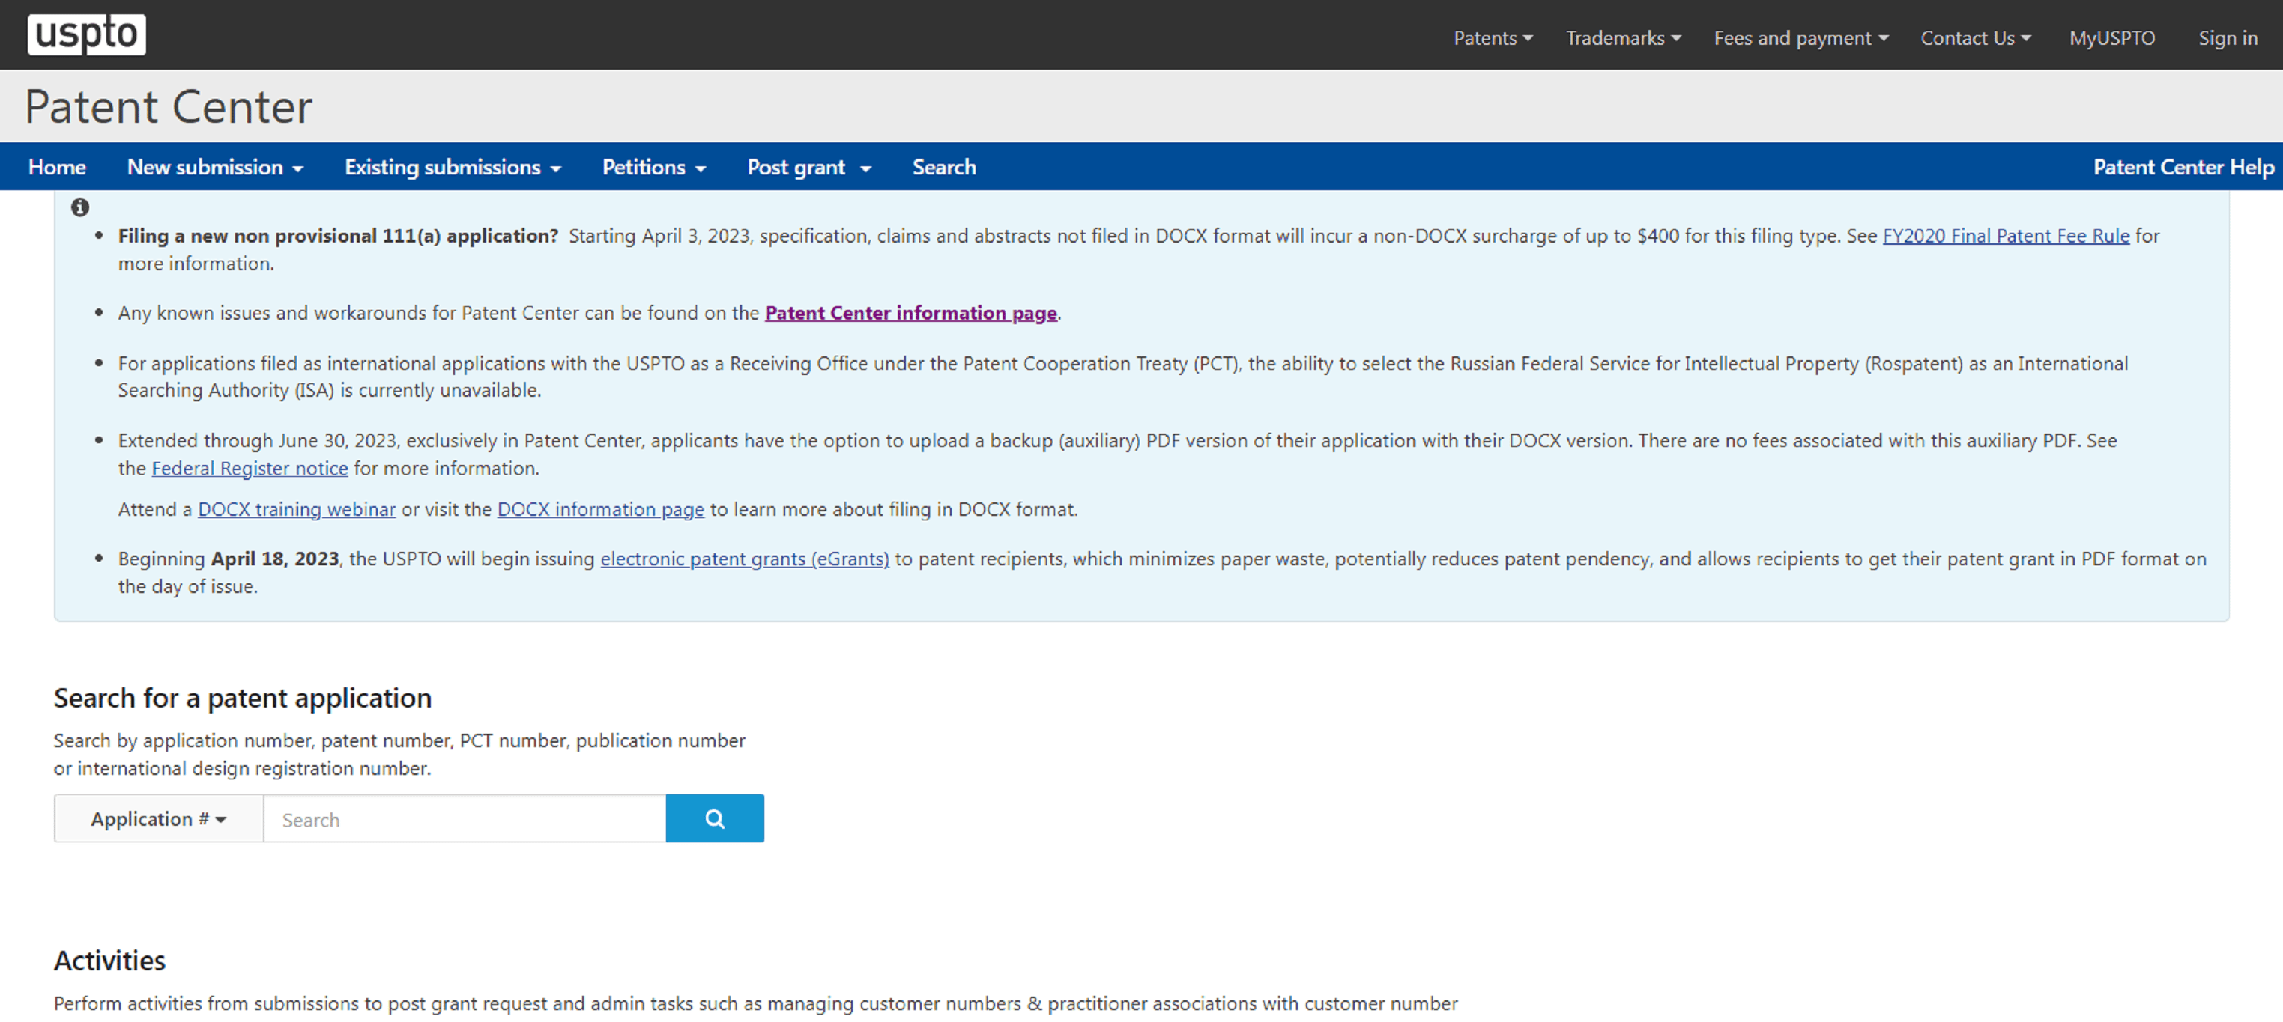Open the Application # search type dropdown

coord(159,818)
